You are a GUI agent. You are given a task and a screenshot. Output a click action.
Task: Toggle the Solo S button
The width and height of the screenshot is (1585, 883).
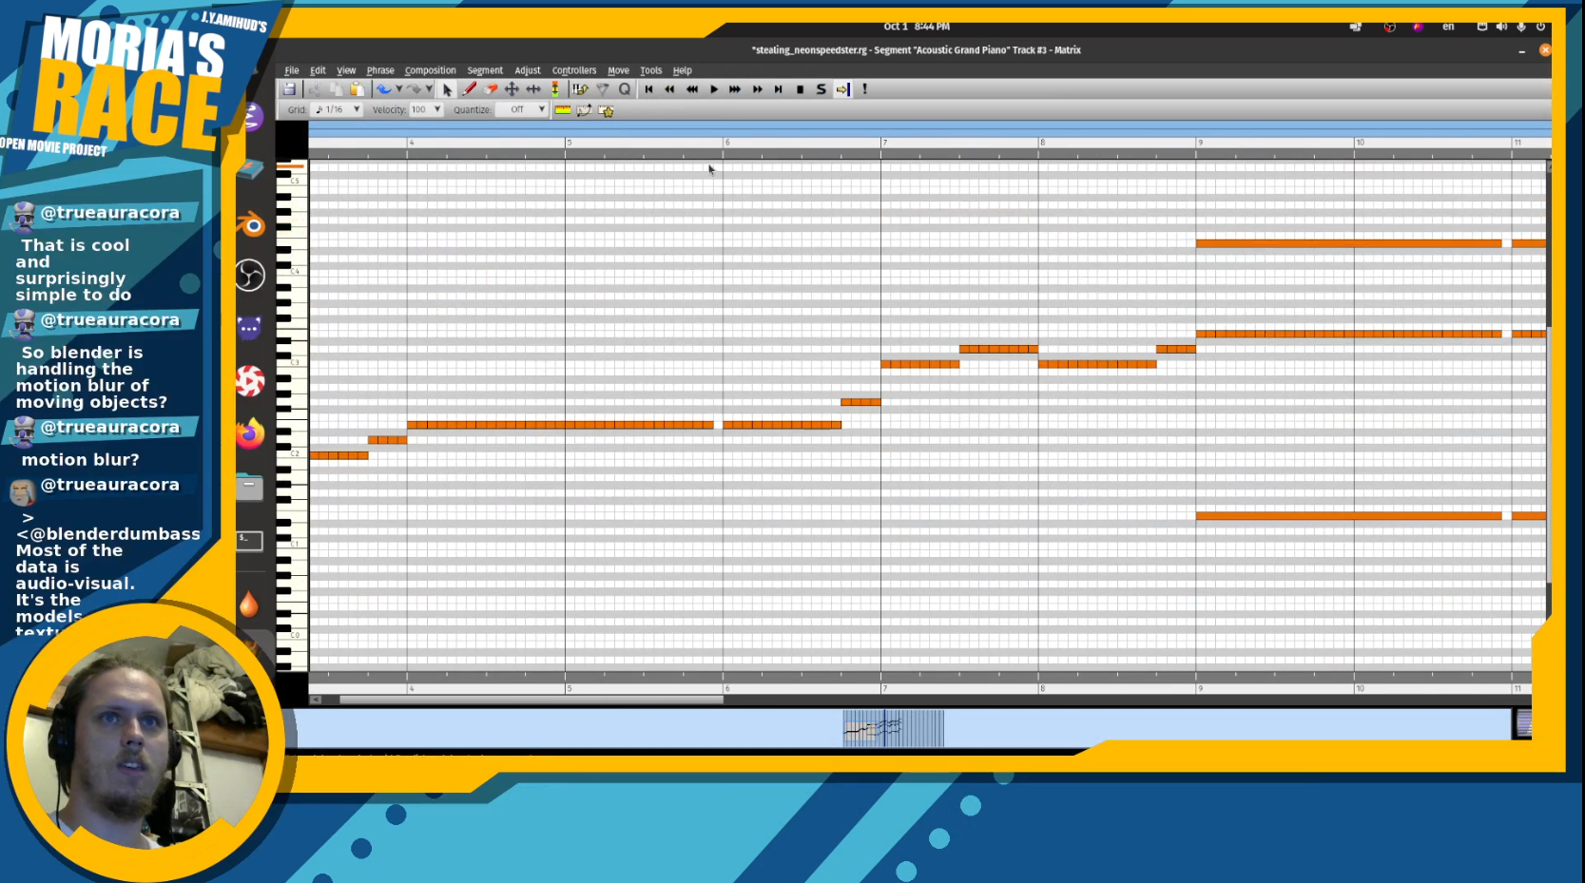coord(821,89)
